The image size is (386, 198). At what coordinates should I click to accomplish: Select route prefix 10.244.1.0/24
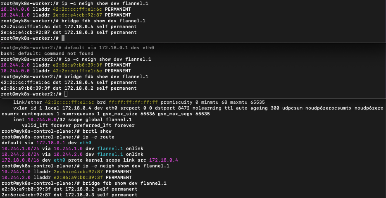pyautogui.click(x=20, y=148)
